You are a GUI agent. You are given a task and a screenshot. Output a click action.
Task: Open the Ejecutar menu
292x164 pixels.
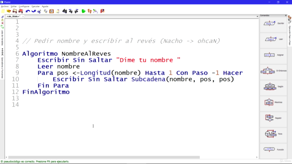point(36,6)
